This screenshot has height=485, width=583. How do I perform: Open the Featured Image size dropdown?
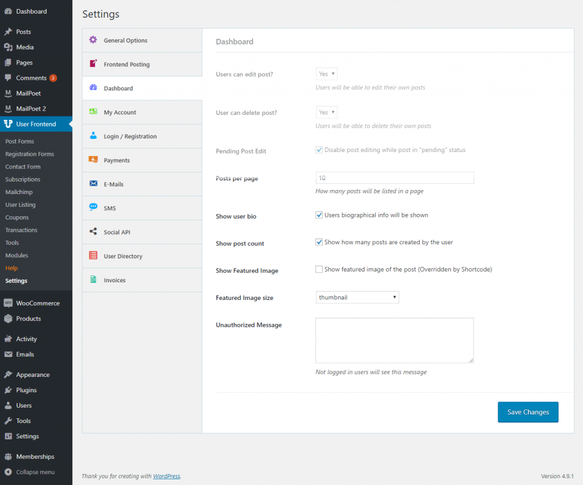(x=357, y=297)
